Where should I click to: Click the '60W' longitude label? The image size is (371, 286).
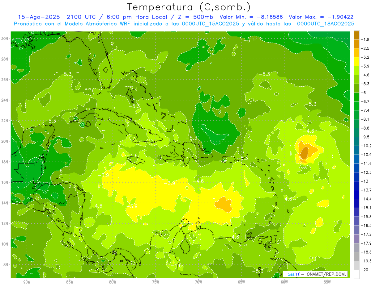tap(284, 282)
